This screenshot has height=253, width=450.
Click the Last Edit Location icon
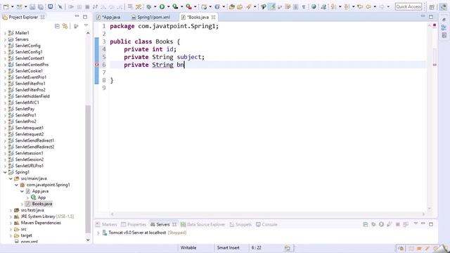pos(360,6)
